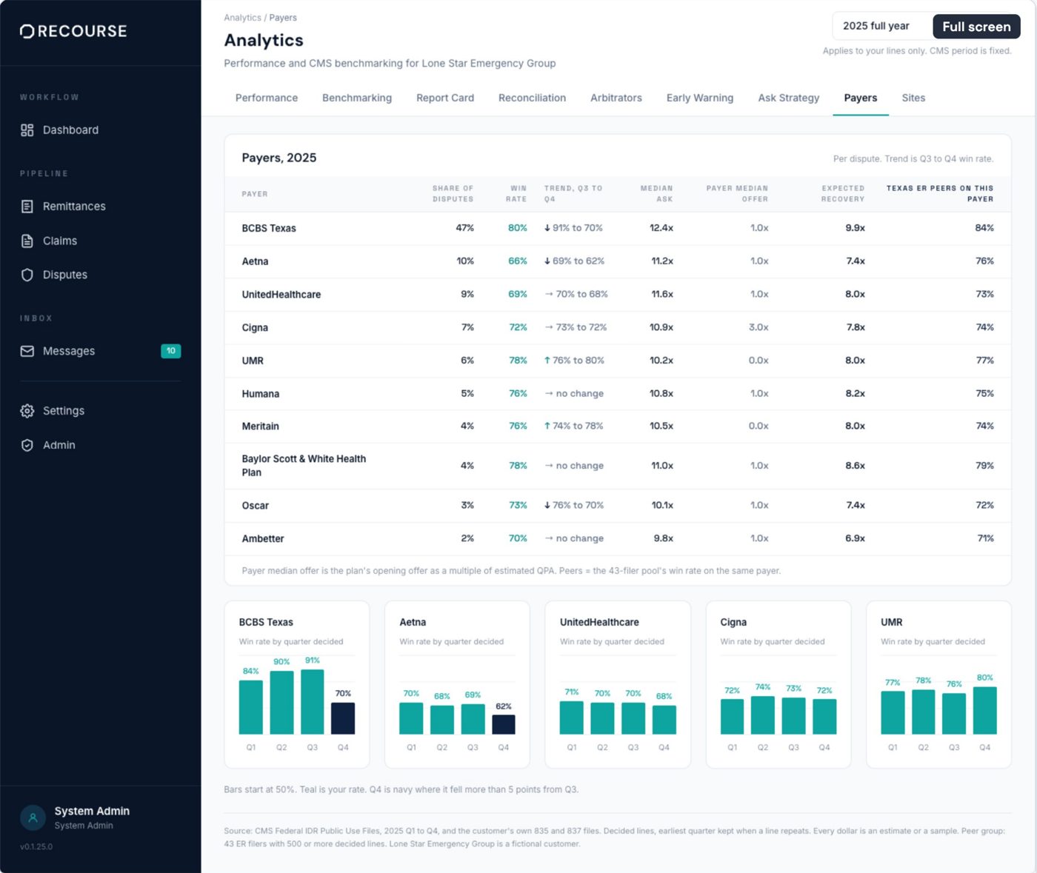
Task: Click the Analytics breadcrumb link
Action: point(242,18)
